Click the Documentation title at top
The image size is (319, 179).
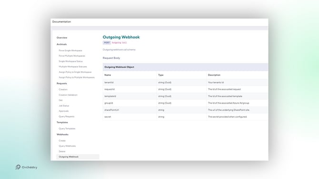[61, 22]
